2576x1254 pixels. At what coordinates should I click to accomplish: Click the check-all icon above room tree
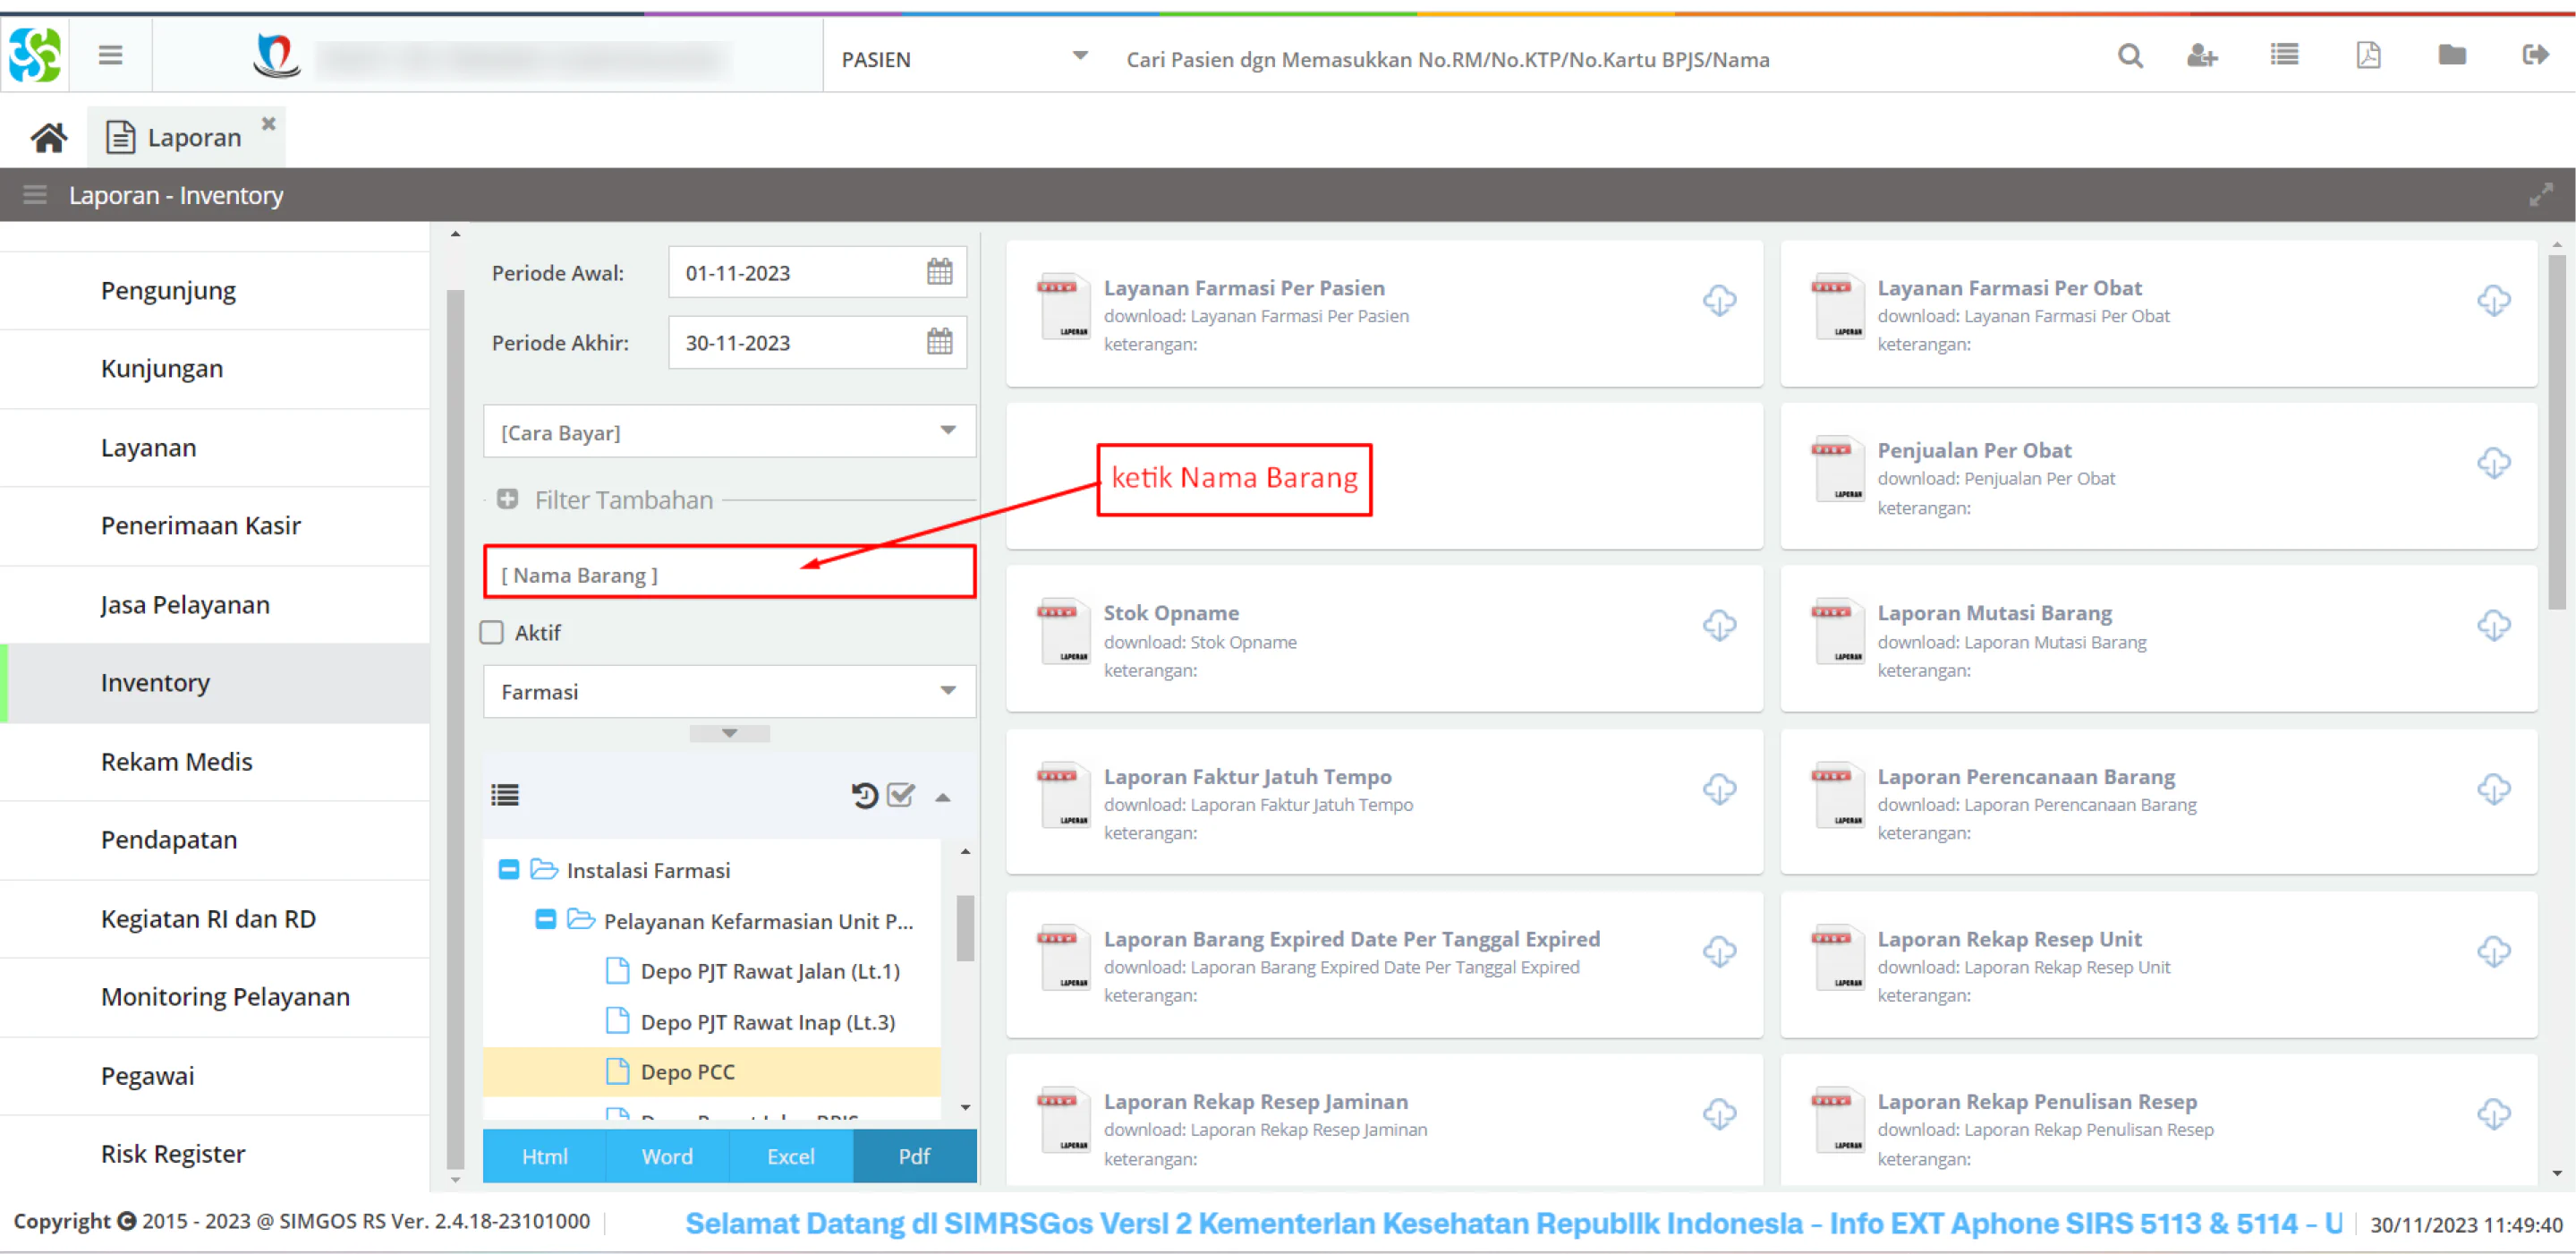(x=901, y=795)
